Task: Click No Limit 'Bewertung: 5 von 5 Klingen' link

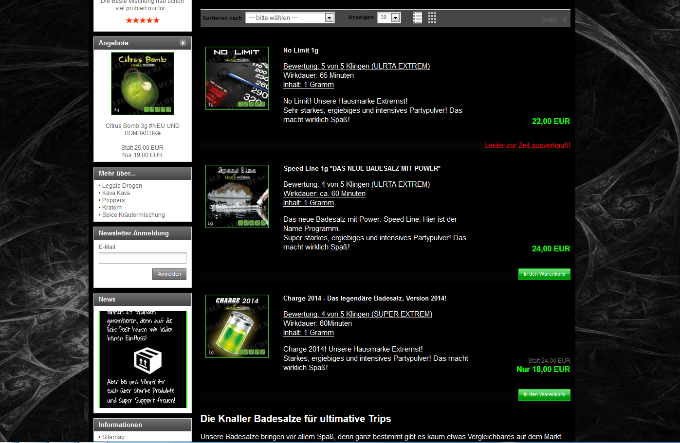Action: coord(356,66)
